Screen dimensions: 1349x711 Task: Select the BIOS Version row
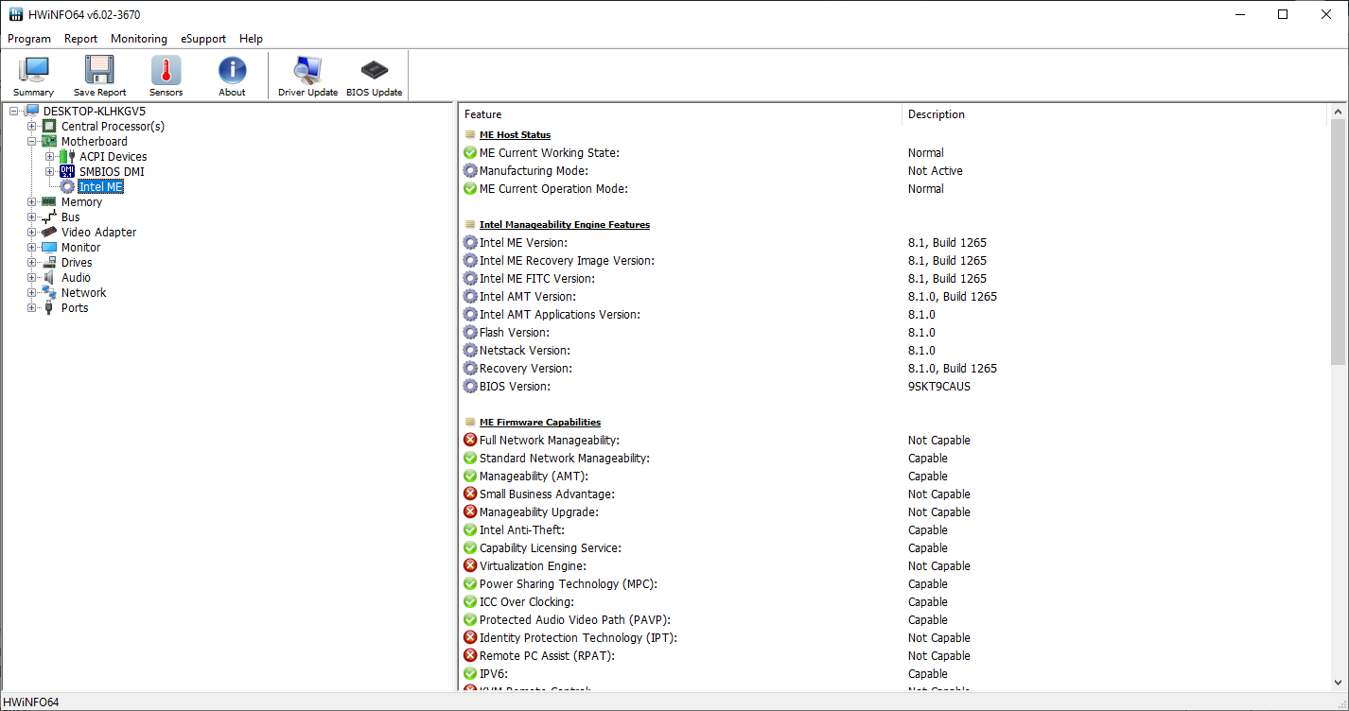(894, 387)
